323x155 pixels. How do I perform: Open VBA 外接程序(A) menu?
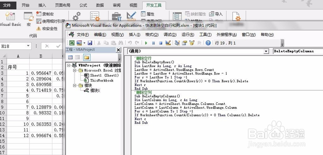click(x=227, y=35)
